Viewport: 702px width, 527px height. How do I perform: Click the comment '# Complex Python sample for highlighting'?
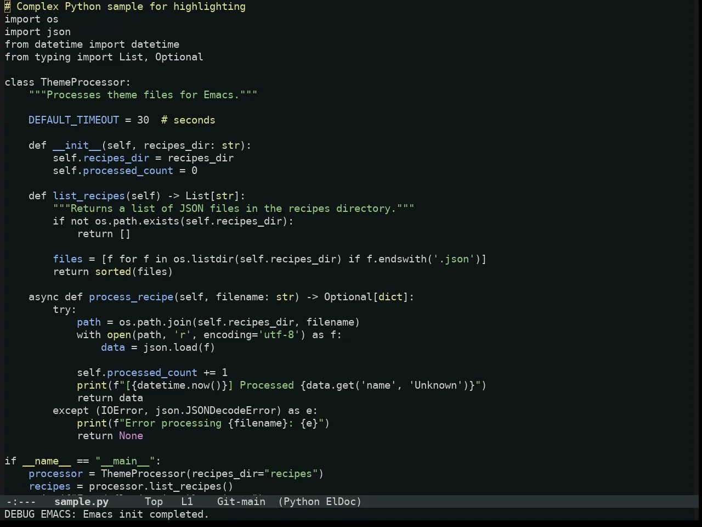pos(125,7)
